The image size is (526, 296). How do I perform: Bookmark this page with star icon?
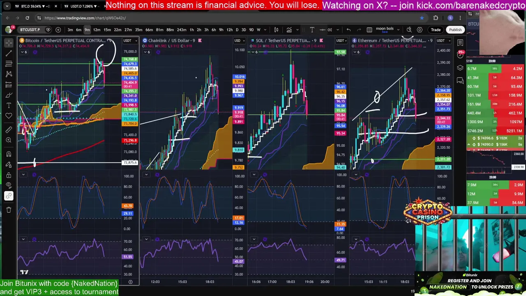[x=422, y=18]
